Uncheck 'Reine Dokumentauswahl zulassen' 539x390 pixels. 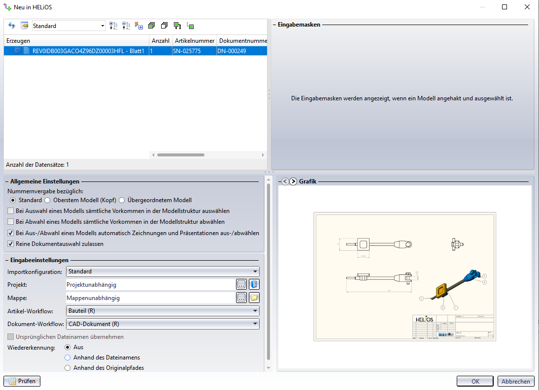pyautogui.click(x=11, y=244)
